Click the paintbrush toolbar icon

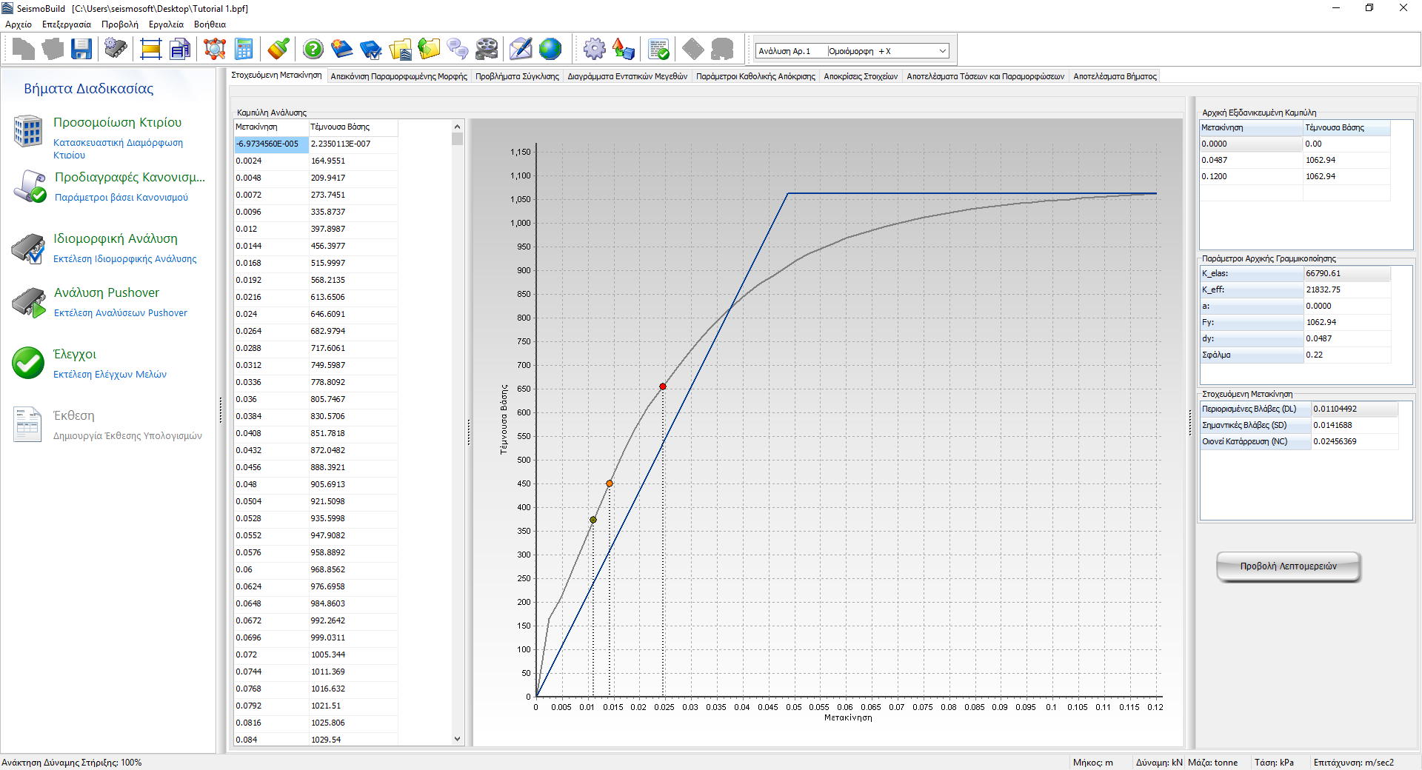pyautogui.click(x=278, y=50)
